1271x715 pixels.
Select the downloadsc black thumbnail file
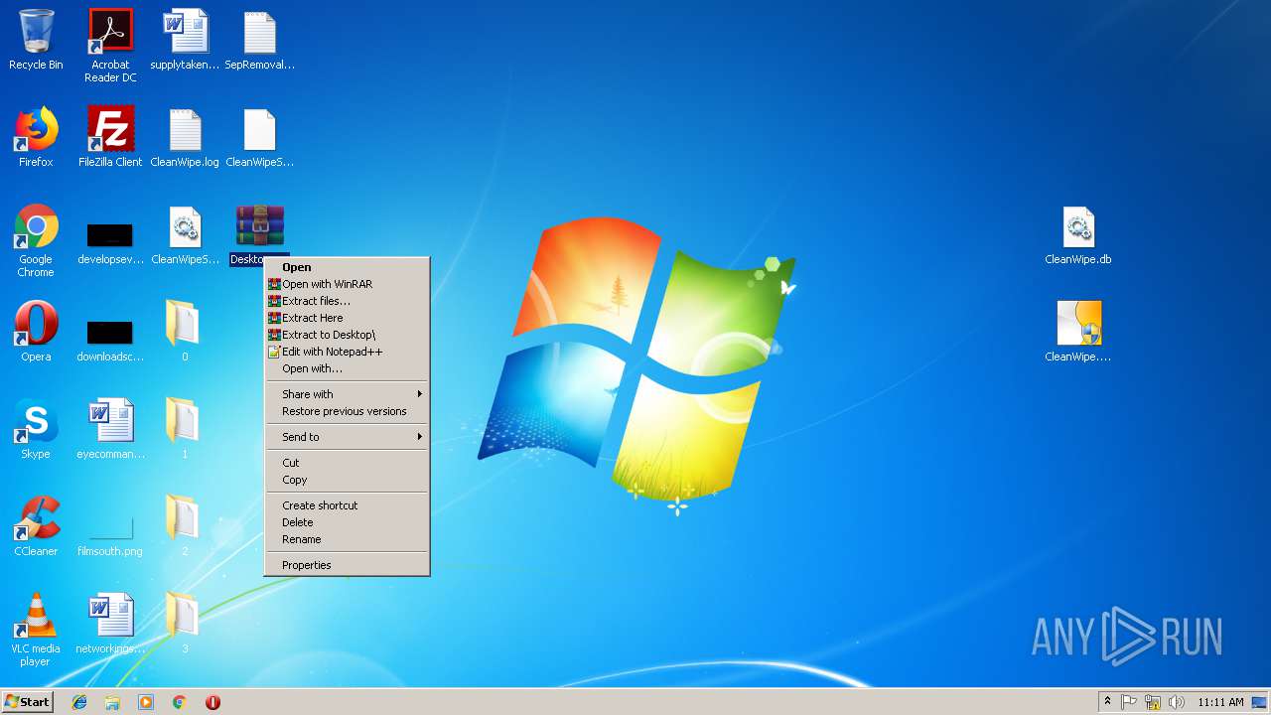110,338
